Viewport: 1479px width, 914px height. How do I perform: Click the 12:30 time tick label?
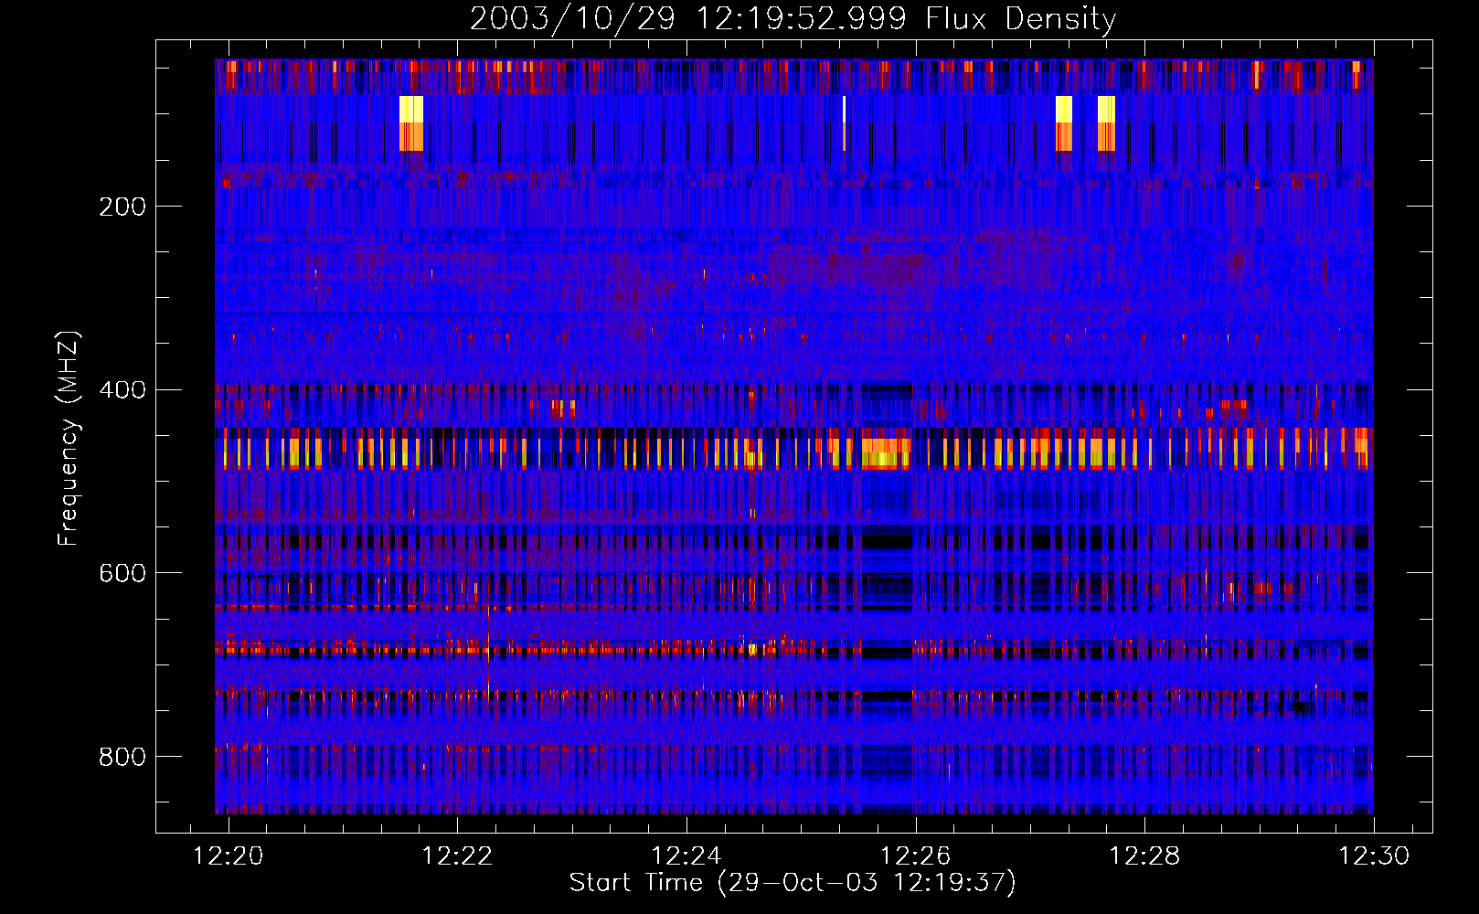point(1374,856)
